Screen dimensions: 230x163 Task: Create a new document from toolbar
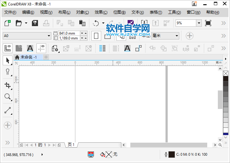8,23
